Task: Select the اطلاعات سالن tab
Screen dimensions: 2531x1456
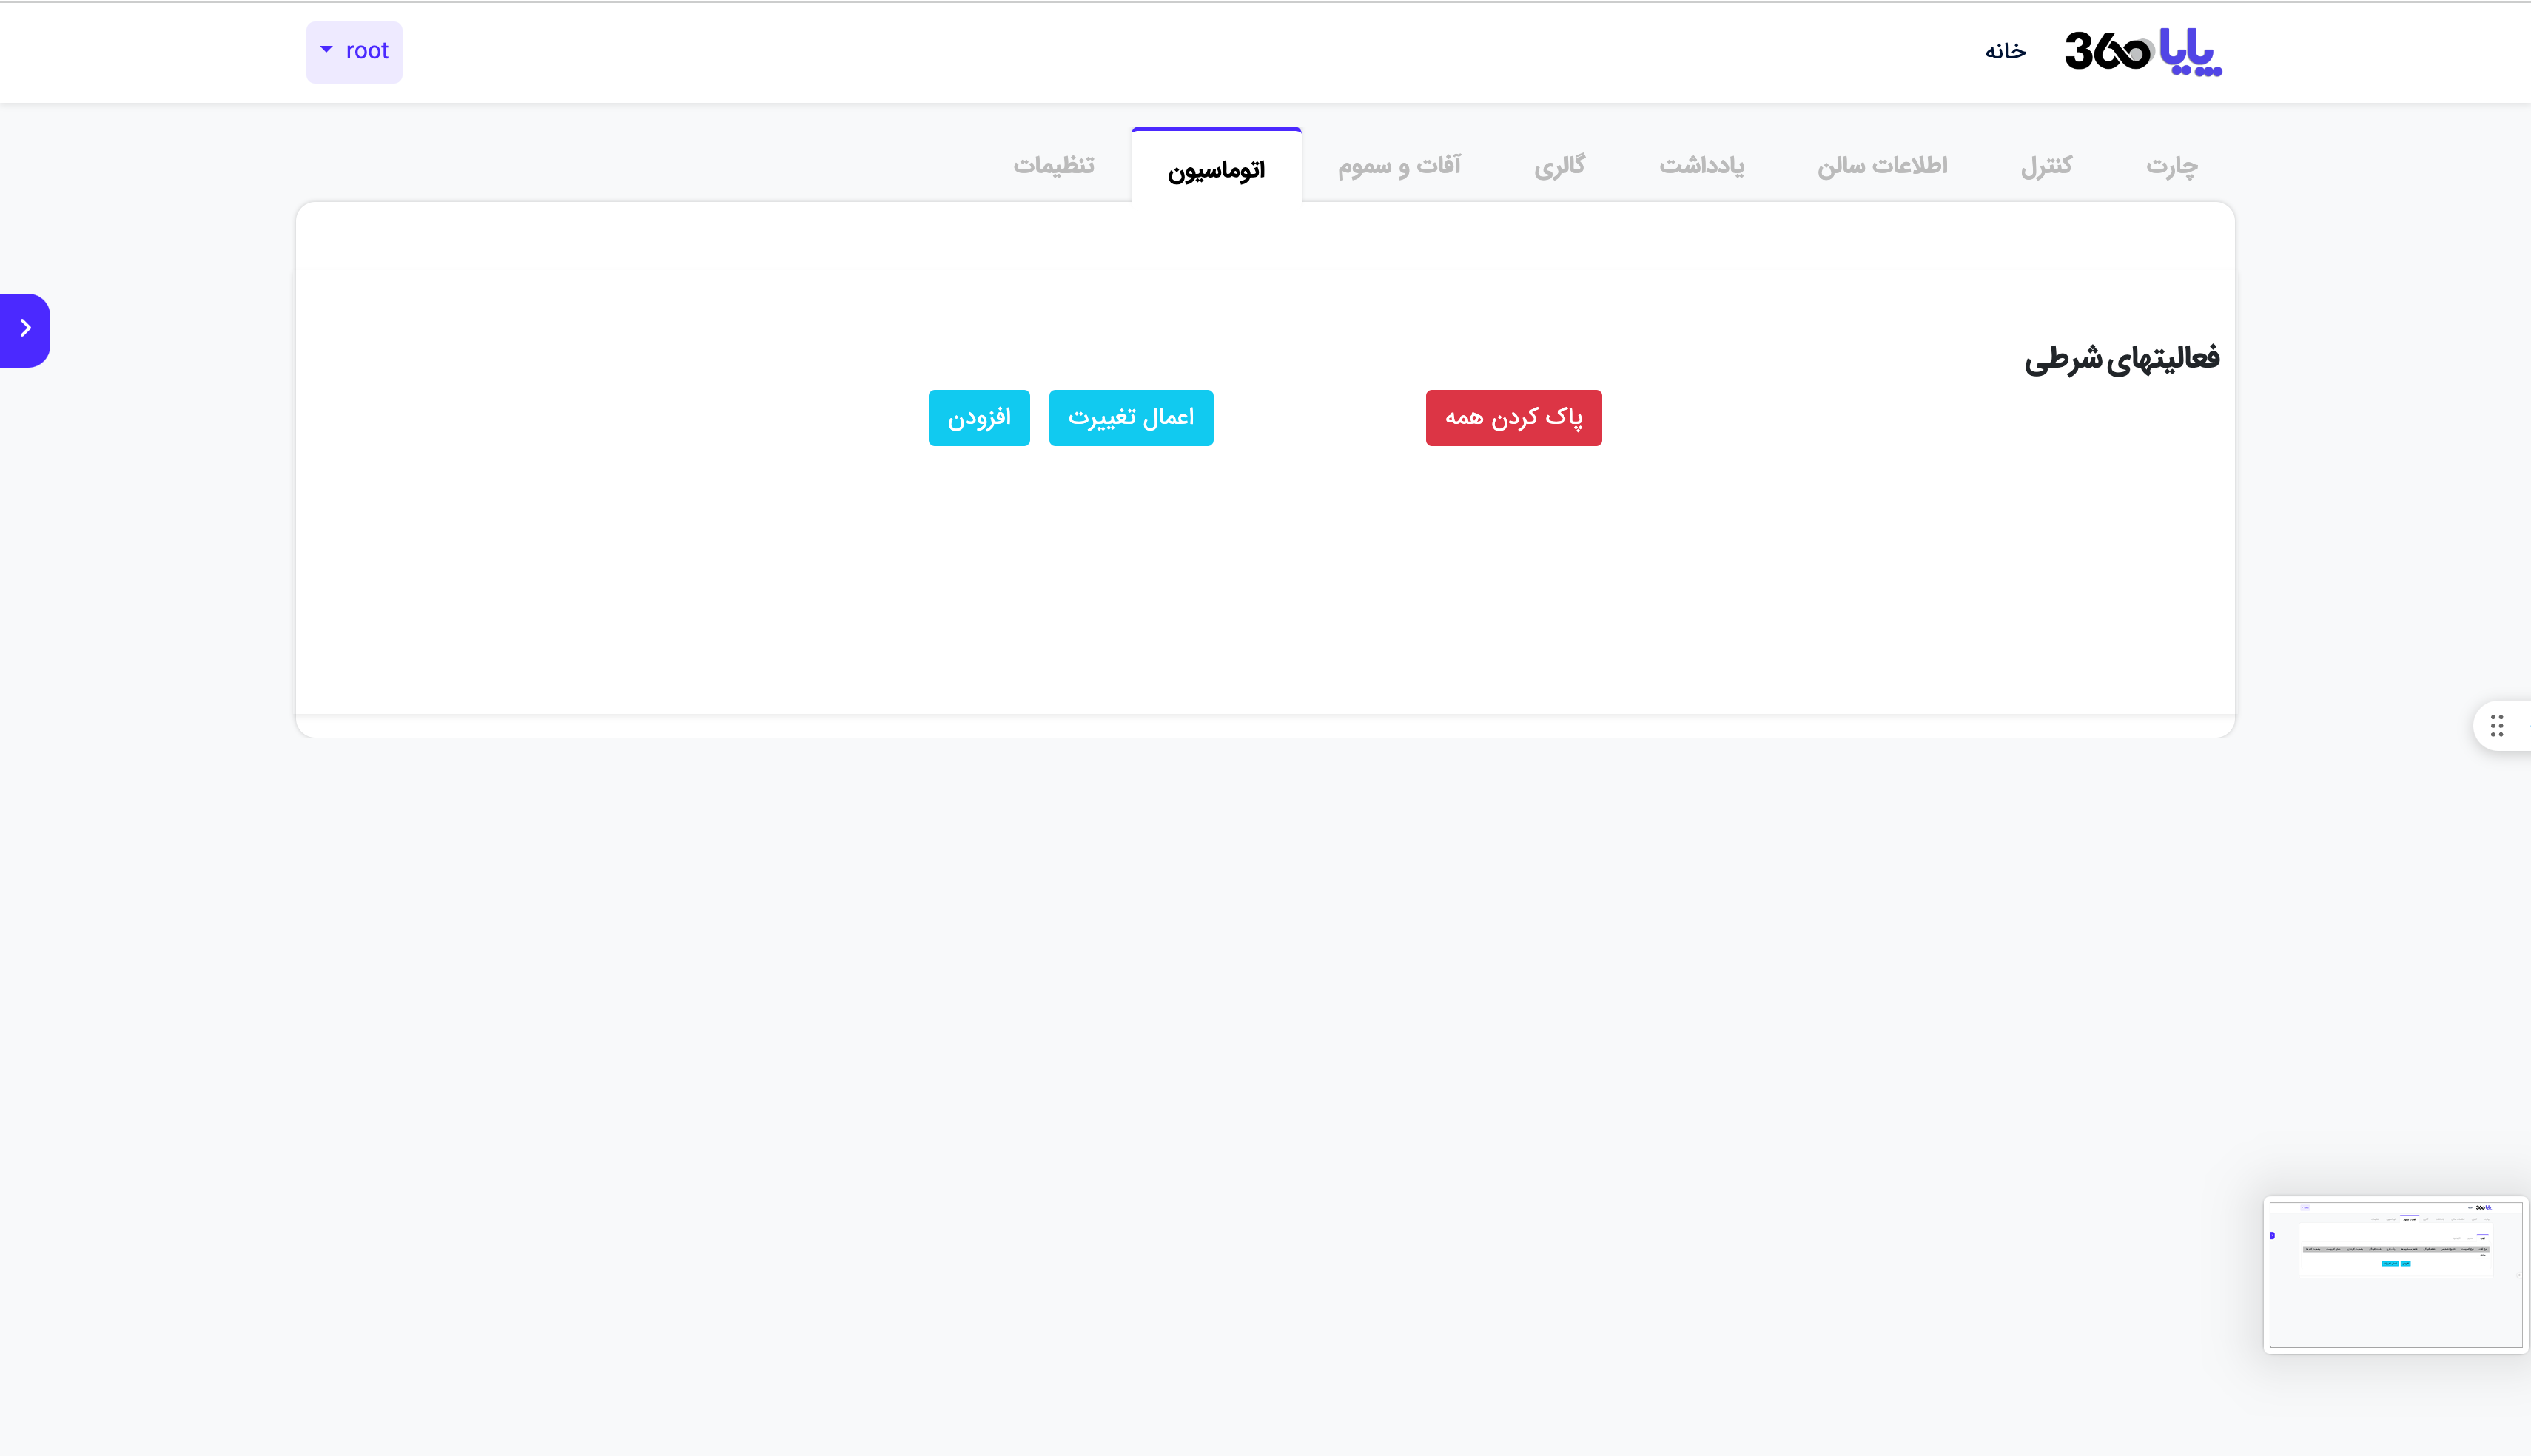Action: [1882, 166]
